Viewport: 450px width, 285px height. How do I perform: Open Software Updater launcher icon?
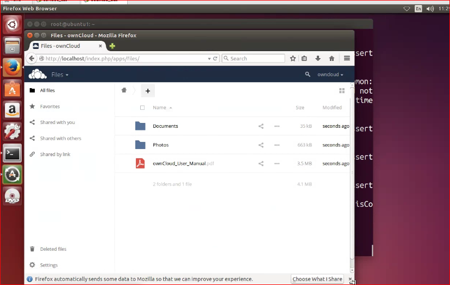click(x=12, y=175)
